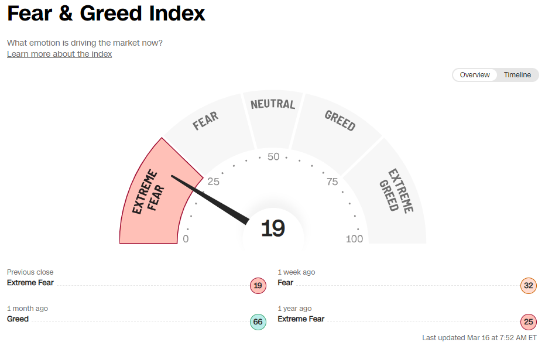This screenshot has width=545, height=349.
Task: Select the Neutral section of the gauge
Action: click(272, 105)
